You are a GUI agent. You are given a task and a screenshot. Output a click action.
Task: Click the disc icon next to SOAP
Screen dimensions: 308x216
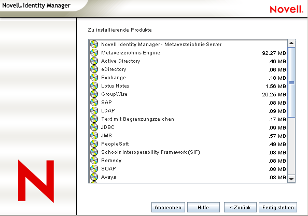tap(94, 168)
